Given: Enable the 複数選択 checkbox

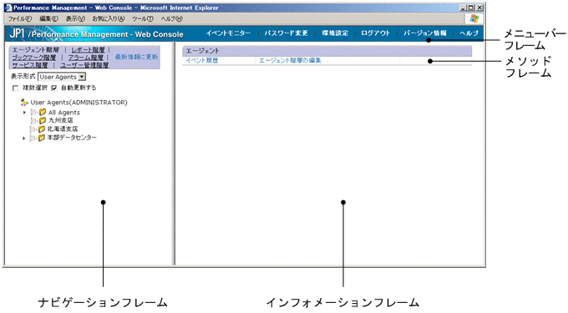Looking at the screenshot, I should tap(15, 88).
